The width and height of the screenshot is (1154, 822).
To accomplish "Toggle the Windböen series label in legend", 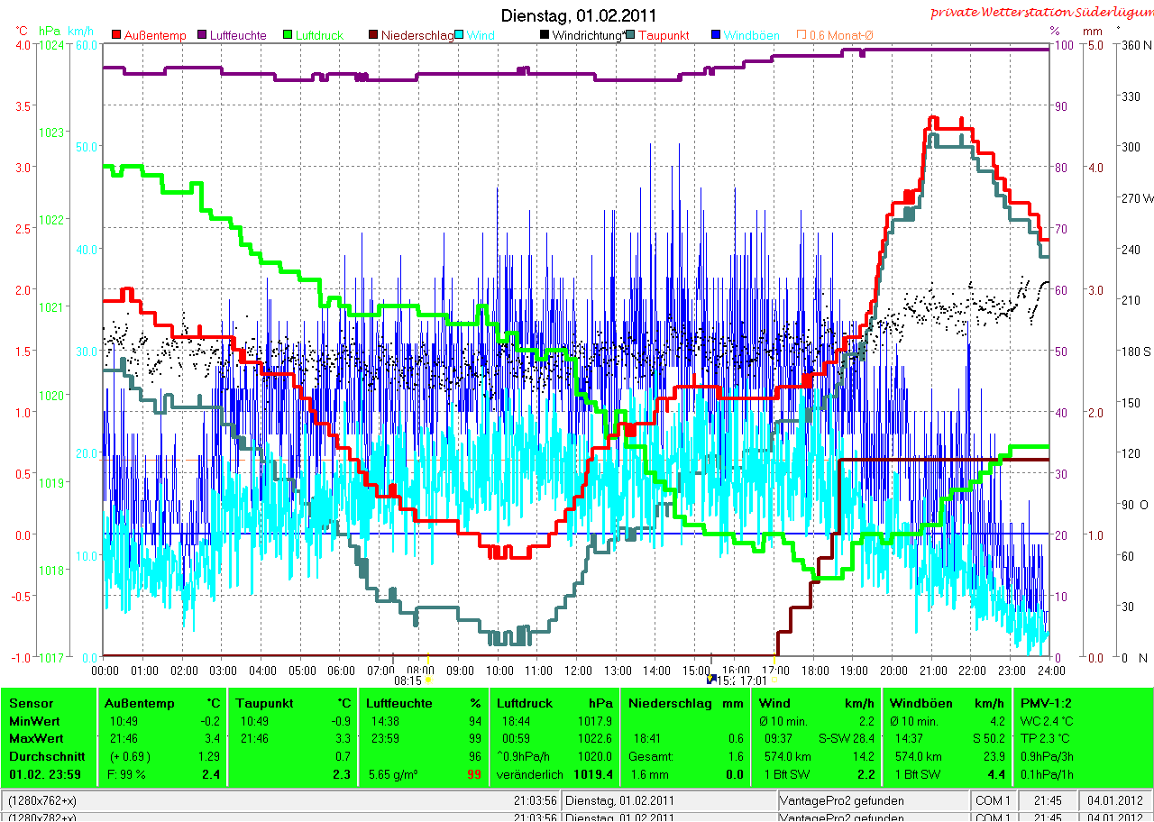I will [x=752, y=35].
